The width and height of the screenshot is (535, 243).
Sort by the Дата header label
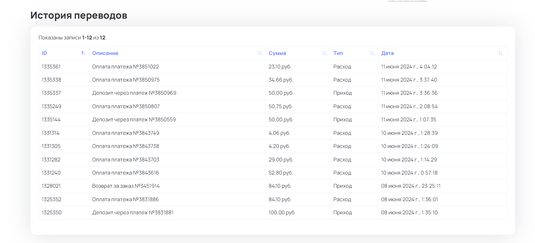(x=387, y=53)
